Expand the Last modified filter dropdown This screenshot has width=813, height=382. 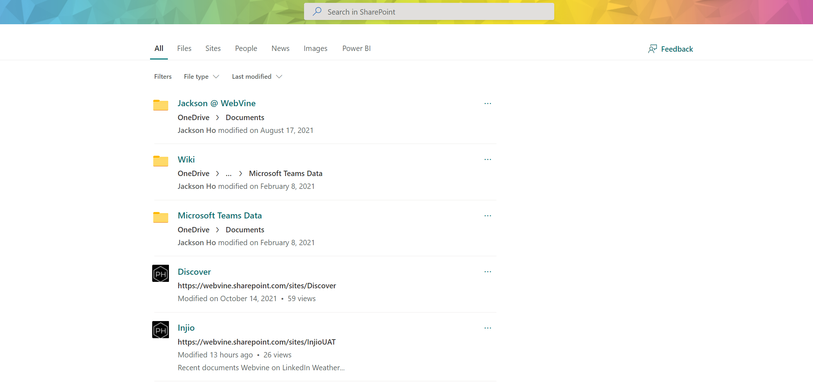click(257, 77)
